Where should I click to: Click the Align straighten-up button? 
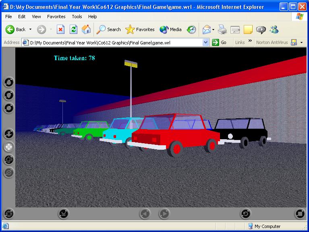[64, 213]
